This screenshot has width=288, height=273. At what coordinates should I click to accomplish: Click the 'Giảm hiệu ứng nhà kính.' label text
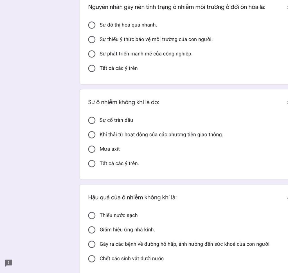(x=127, y=230)
